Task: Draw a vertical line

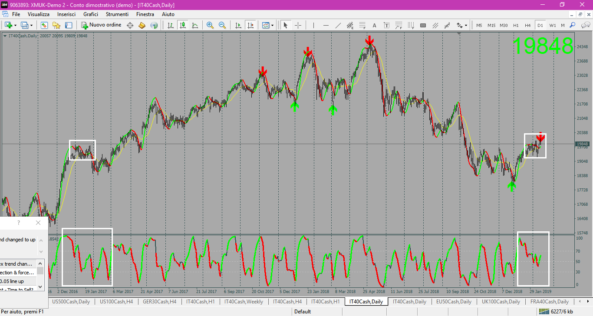Action: coord(313,25)
